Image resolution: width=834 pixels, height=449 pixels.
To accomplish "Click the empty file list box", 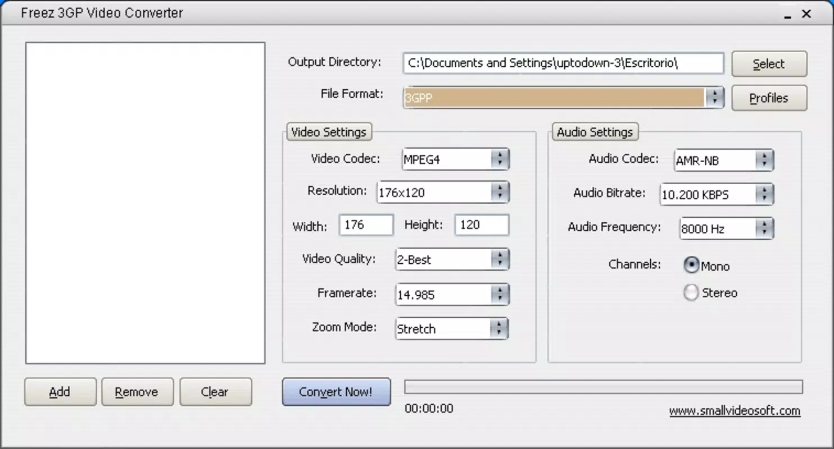I will pyautogui.click(x=145, y=203).
